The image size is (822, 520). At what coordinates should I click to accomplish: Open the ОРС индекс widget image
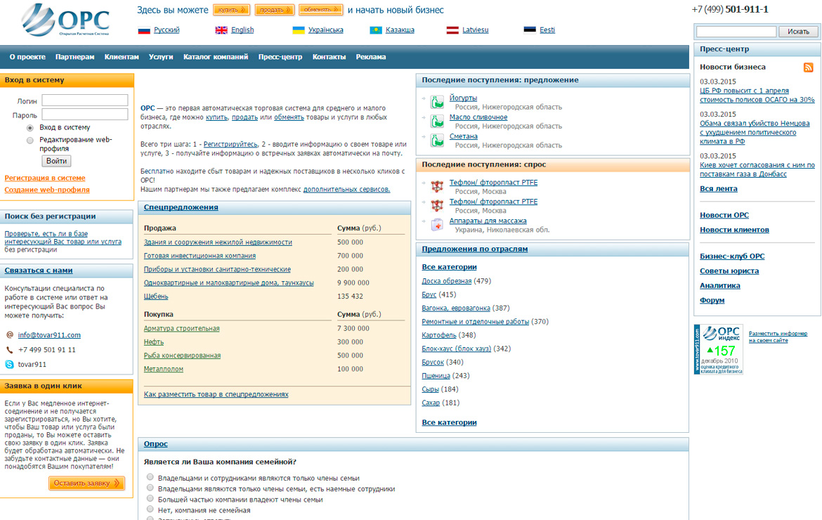coord(718,349)
